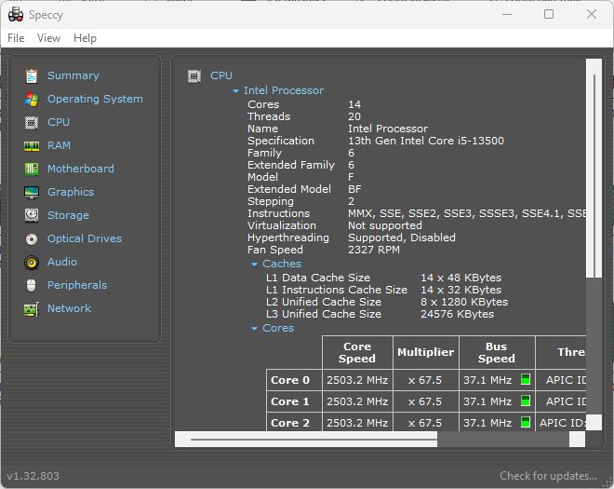The image size is (614, 489).
Task: Click the Peripherals mouse icon
Action: [32, 285]
